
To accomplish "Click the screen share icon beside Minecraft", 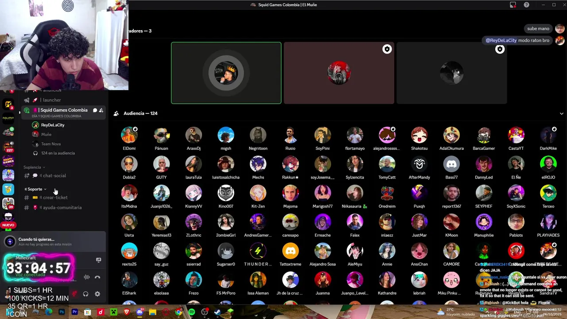I will 98,260.
